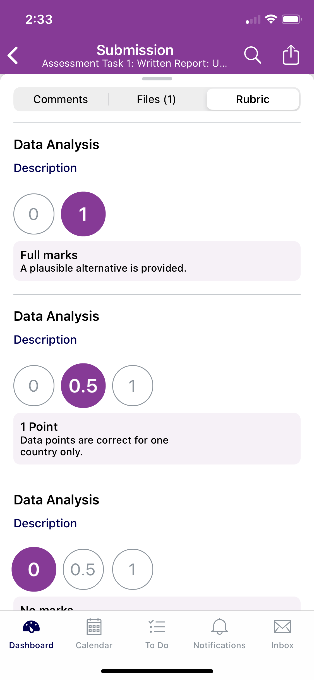Image resolution: width=314 pixels, height=680 pixels.
Task: Open the Dashboard tab icon
Action: click(31, 627)
